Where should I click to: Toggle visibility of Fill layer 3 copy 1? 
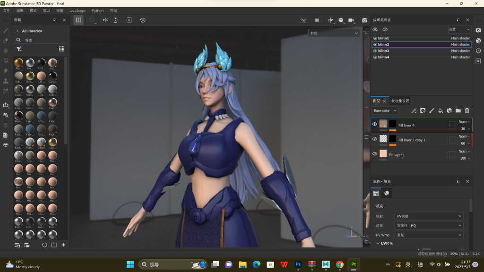click(x=375, y=139)
